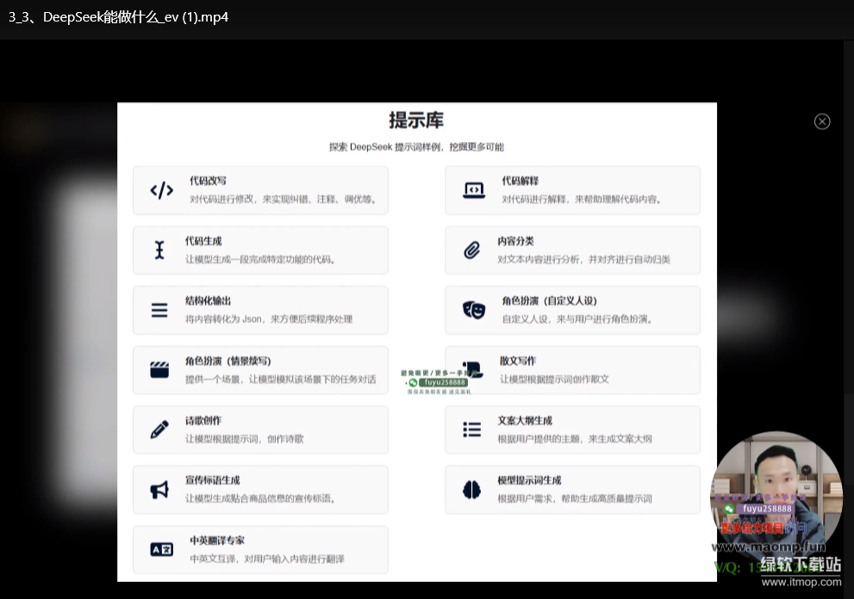This screenshot has width=854, height=599.
Task: Click the list icon for 文案大纲生成
Action: 472,429
